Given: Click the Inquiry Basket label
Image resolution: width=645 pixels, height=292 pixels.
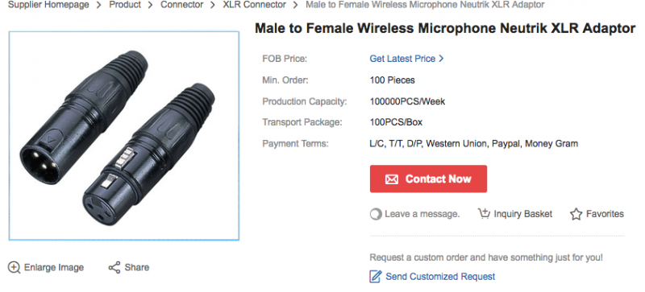Looking at the screenshot, I should (x=522, y=214).
